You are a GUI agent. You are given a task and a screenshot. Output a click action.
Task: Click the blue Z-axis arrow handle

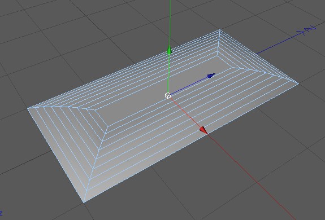211,76
